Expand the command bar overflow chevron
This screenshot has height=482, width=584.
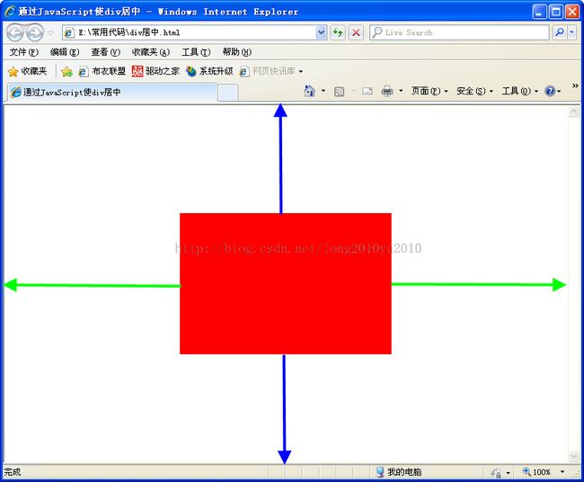point(575,86)
